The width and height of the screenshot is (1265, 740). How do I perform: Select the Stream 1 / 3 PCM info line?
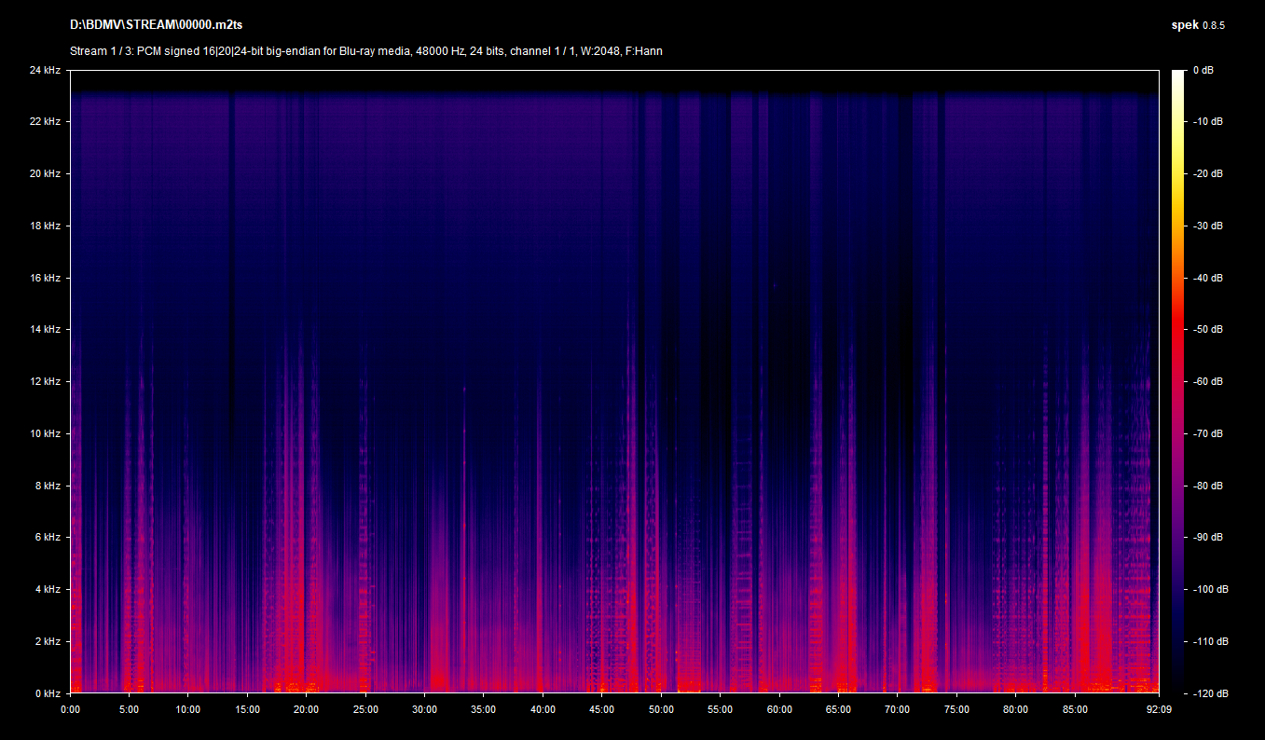coord(366,51)
